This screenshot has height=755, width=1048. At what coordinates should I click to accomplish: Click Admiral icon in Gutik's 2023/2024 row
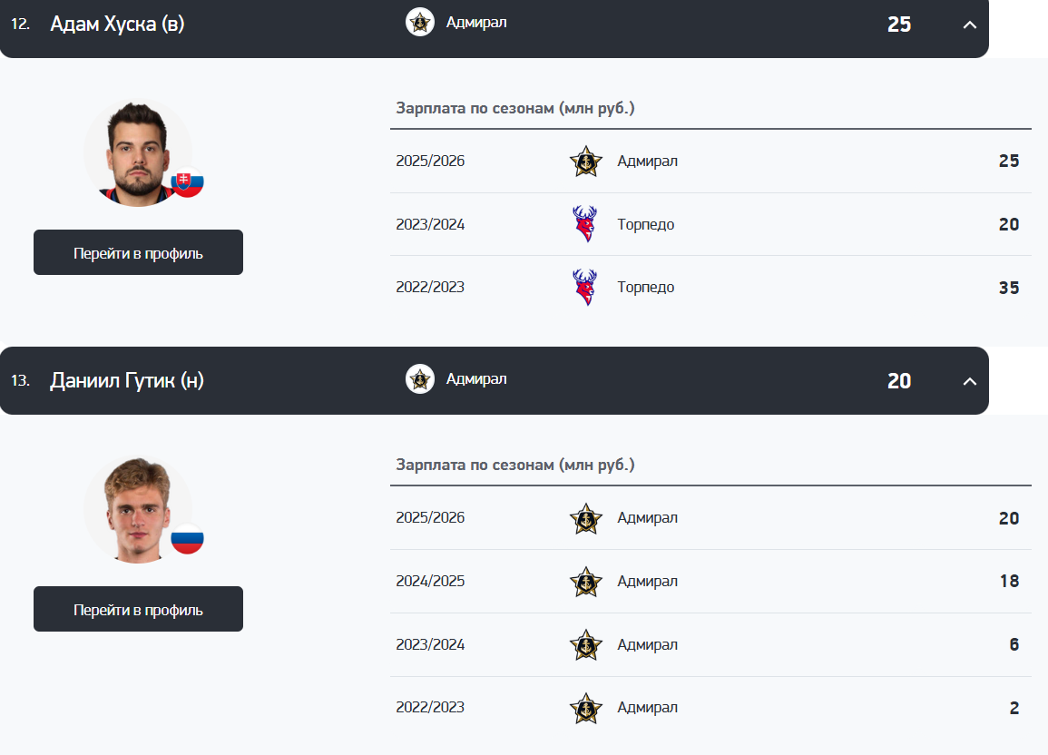(x=585, y=645)
